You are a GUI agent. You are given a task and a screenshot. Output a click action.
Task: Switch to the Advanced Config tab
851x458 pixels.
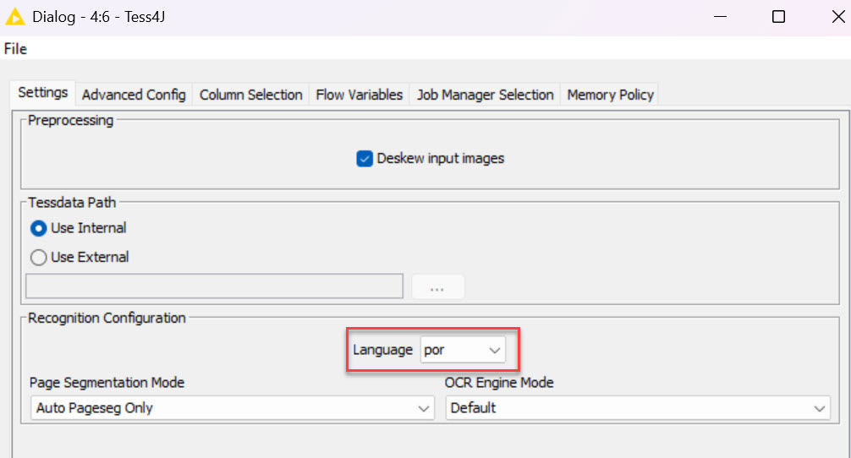pos(134,95)
